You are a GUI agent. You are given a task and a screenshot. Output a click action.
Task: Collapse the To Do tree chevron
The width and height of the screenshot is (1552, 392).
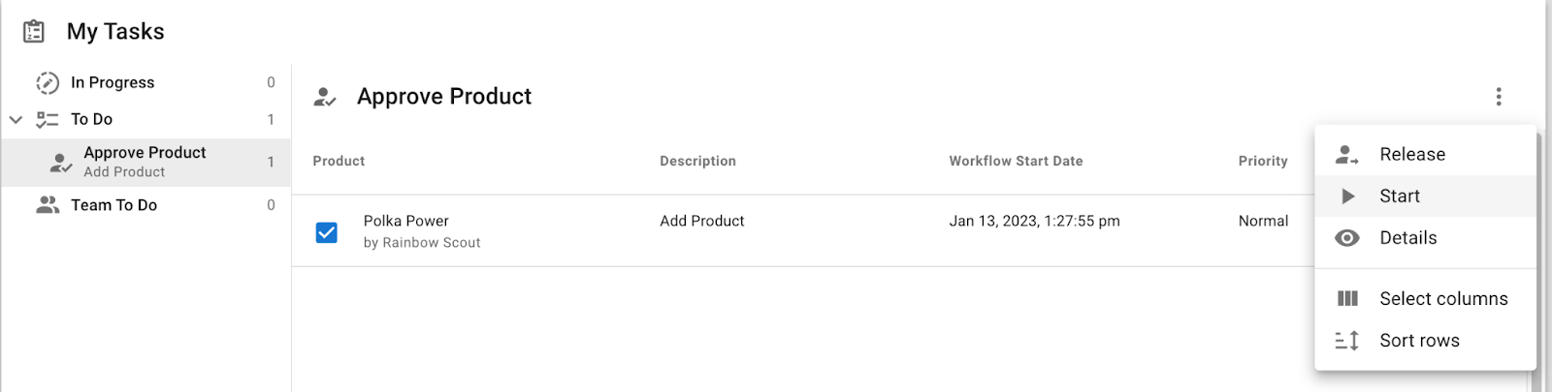pos(16,120)
